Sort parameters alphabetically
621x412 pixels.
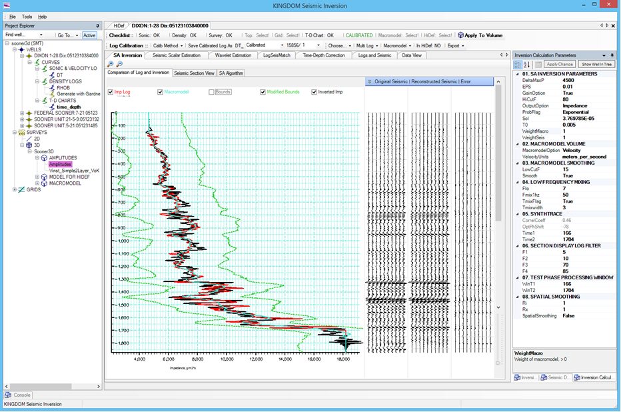tap(527, 64)
